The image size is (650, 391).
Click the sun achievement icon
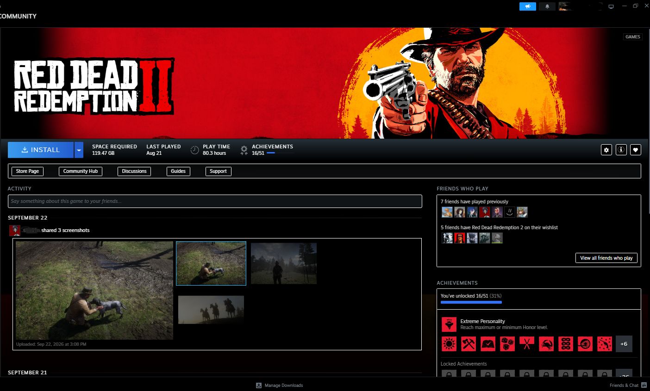[x=449, y=344]
